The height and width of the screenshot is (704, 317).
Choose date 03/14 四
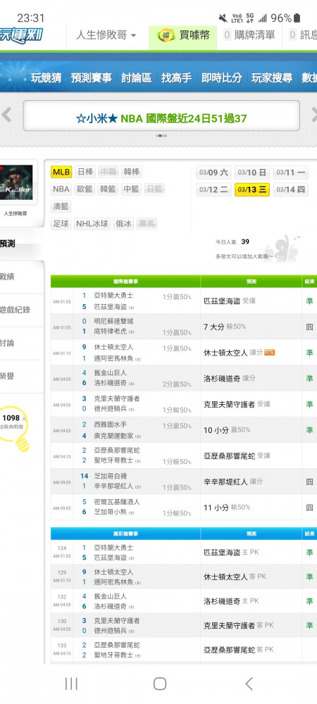tap(290, 189)
